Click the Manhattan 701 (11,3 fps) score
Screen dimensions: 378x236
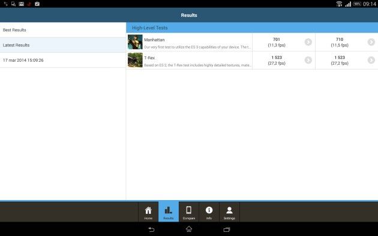(x=277, y=42)
